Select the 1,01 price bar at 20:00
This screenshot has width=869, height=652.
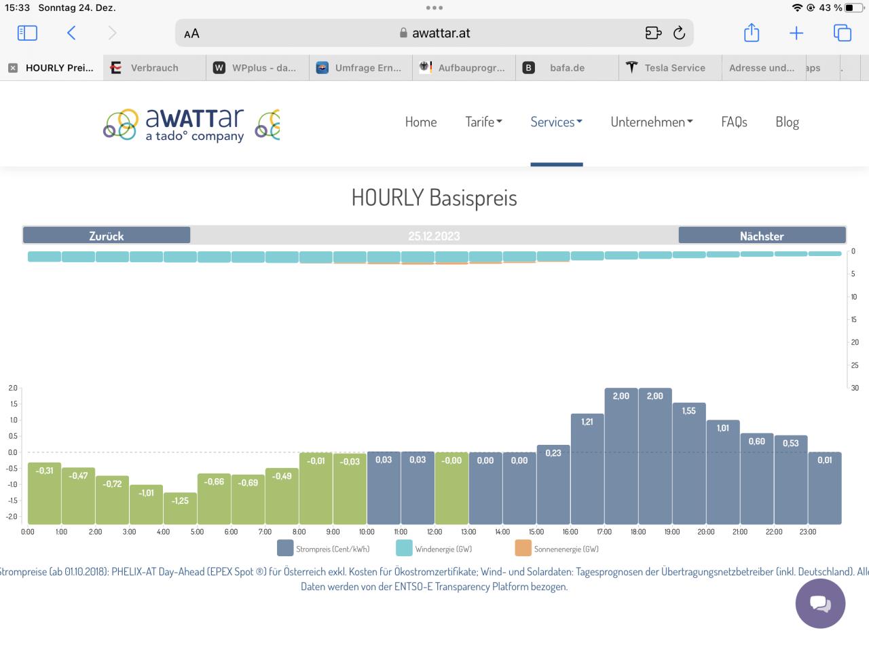click(x=723, y=472)
